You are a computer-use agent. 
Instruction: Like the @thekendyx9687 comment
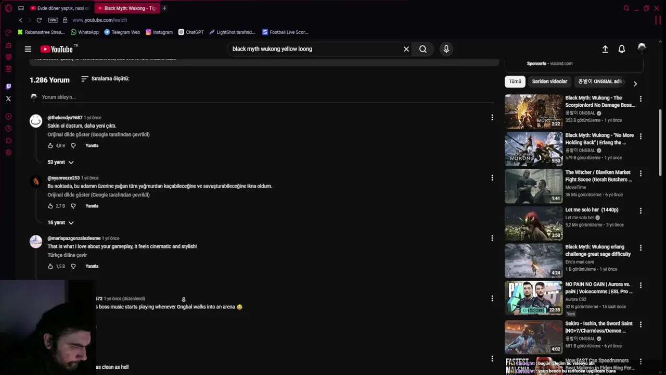(50, 146)
